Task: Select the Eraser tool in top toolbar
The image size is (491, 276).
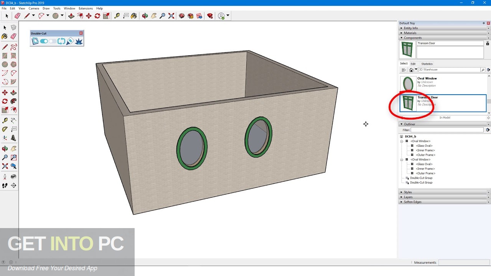Action: 17,16
